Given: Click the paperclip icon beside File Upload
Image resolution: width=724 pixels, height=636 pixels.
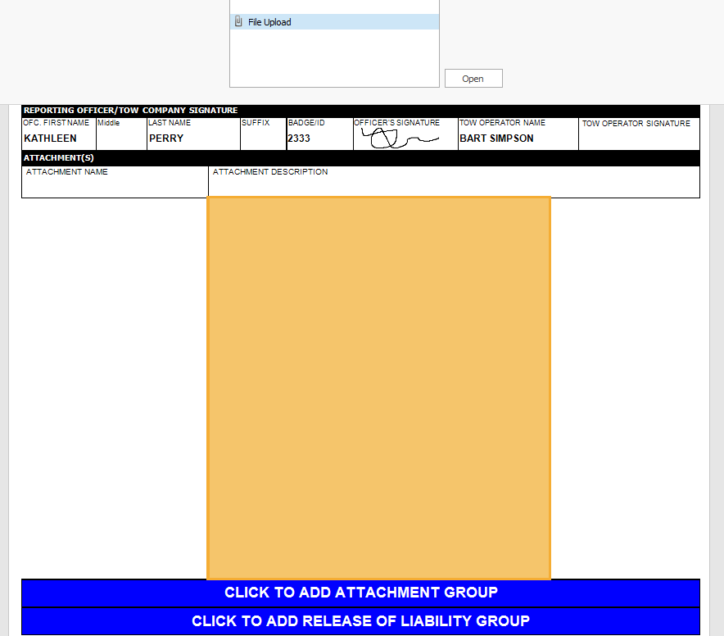Looking at the screenshot, I should (238, 22).
